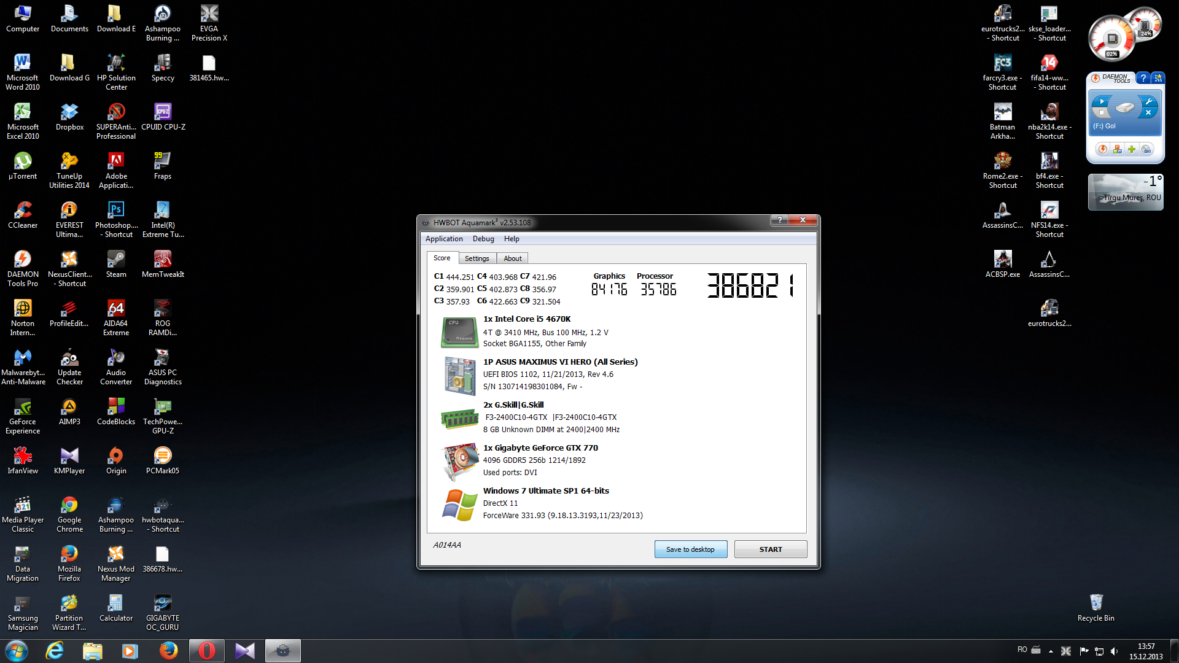The width and height of the screenshot is (1179, 663).
Task: Select the GIGABYTE OC_GURU desktop icon
Action: point(163,613)
